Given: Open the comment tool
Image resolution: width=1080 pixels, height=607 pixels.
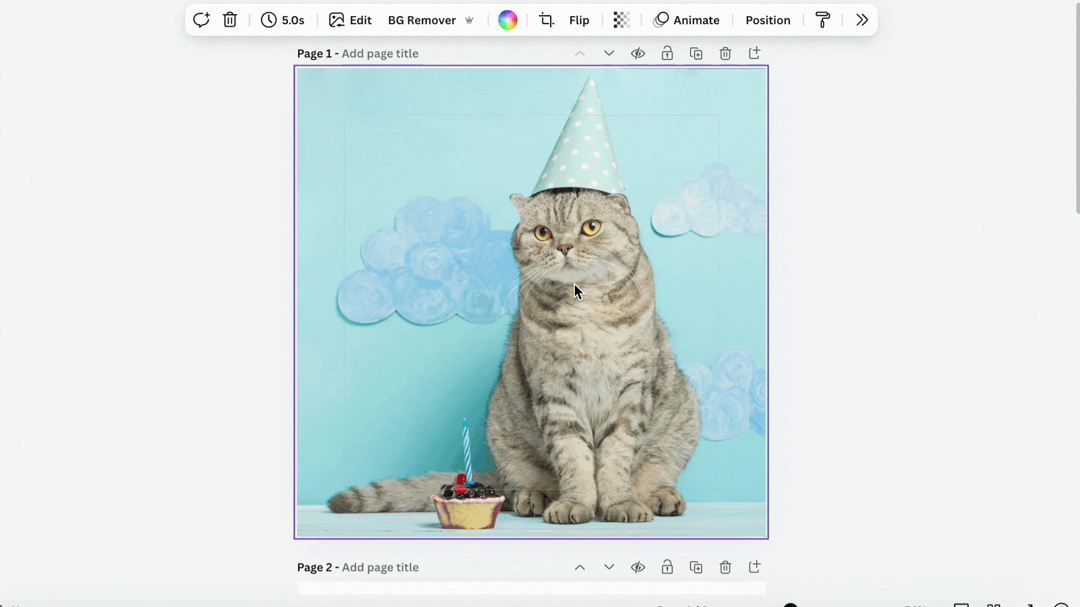Looking at the screenshot, I should 201,20.
